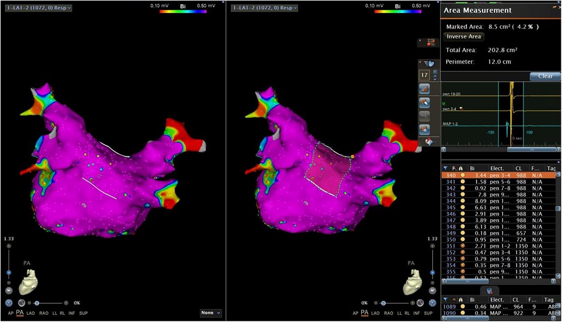Click the Clear button in Area Measurement
This screenshot has height=322, width=562.
click(x=545, y=76)
